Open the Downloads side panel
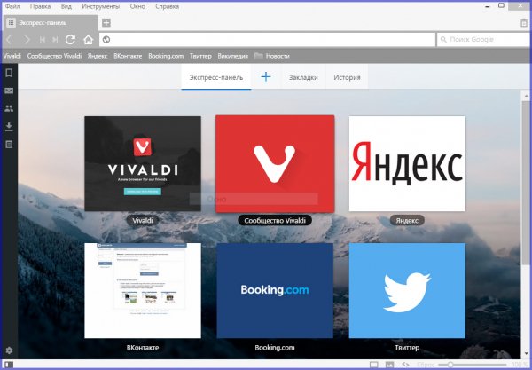 point(9,127)
